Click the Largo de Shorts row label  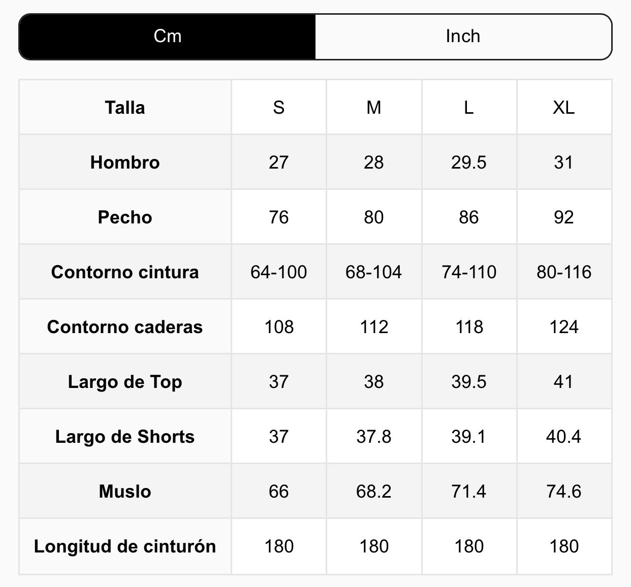pyautogui.click(x=125, y=437)
